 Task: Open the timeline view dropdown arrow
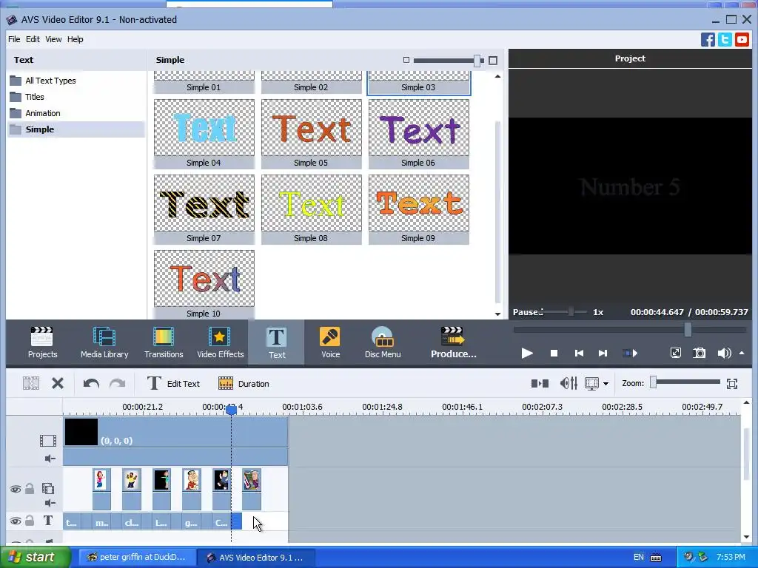tap(606, 384)
